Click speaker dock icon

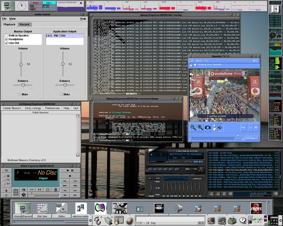[179, 208]
